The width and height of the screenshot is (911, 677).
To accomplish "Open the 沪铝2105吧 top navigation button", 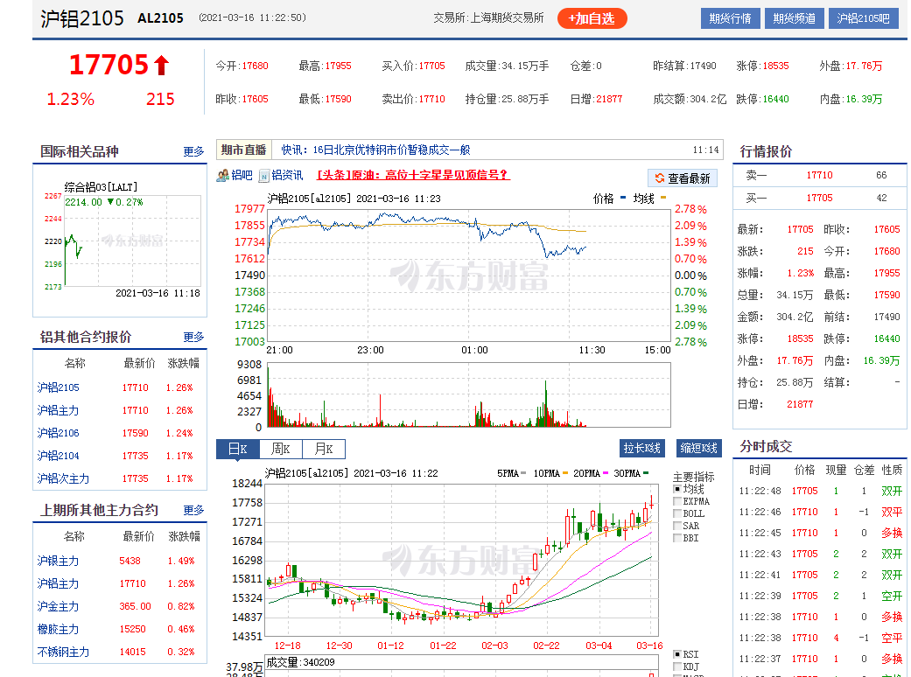I will coord(864,18).
